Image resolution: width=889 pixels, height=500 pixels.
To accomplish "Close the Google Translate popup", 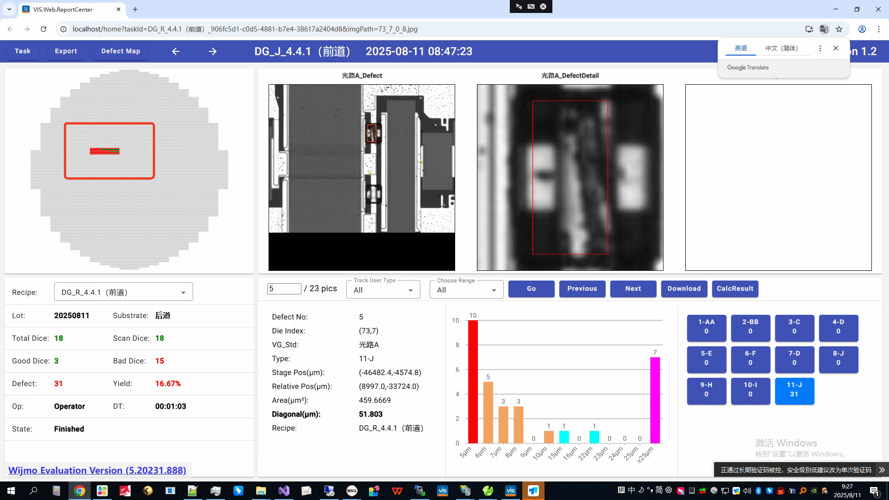I will (836, 48).
